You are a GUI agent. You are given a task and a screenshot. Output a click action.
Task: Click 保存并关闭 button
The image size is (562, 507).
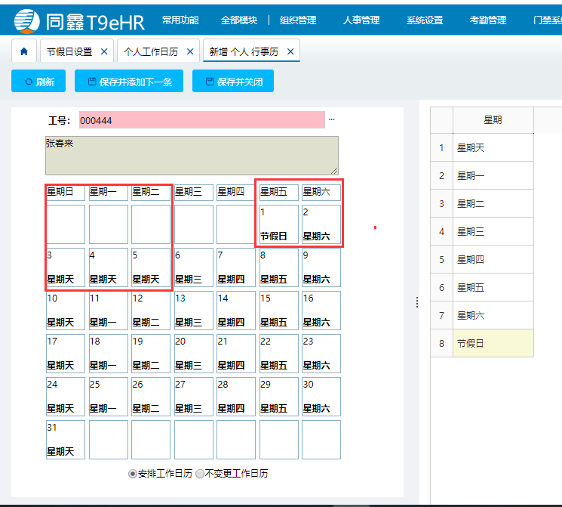233,82
